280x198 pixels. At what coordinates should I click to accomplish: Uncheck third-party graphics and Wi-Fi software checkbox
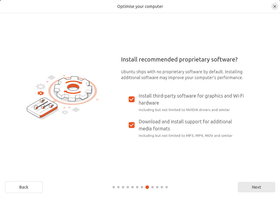132,99
